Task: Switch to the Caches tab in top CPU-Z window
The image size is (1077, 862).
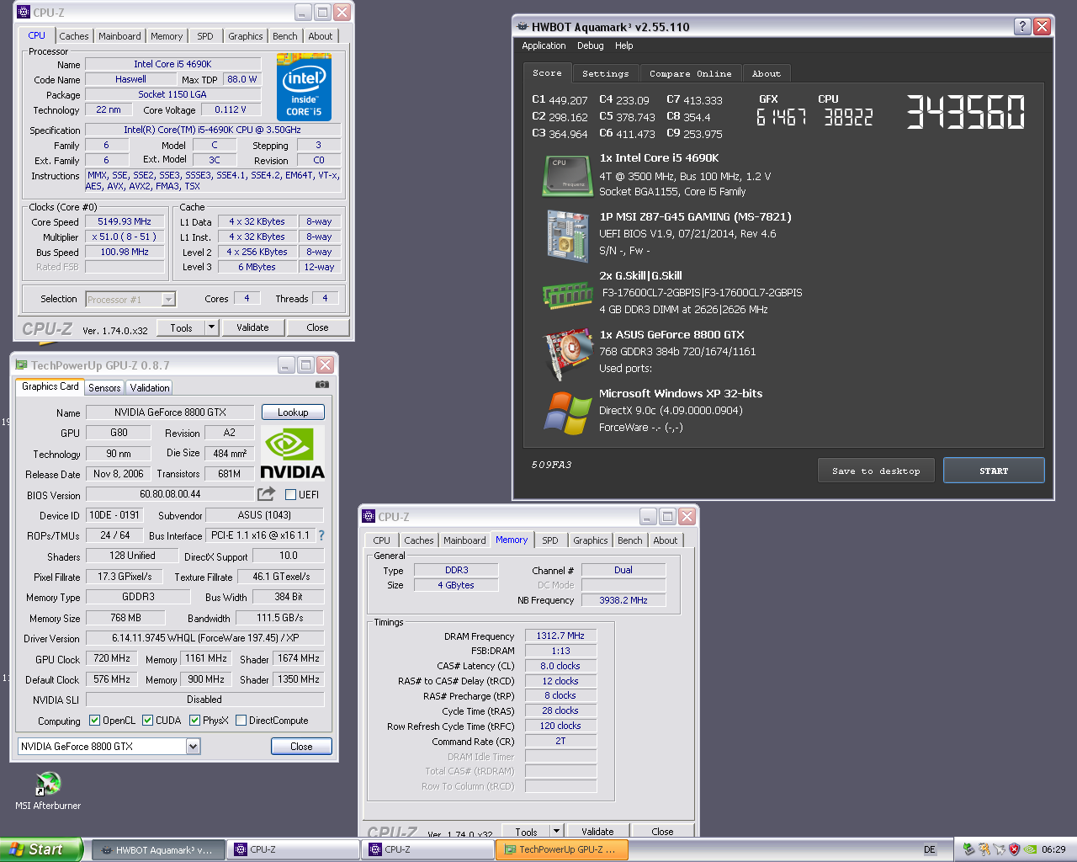Action: 74,36
